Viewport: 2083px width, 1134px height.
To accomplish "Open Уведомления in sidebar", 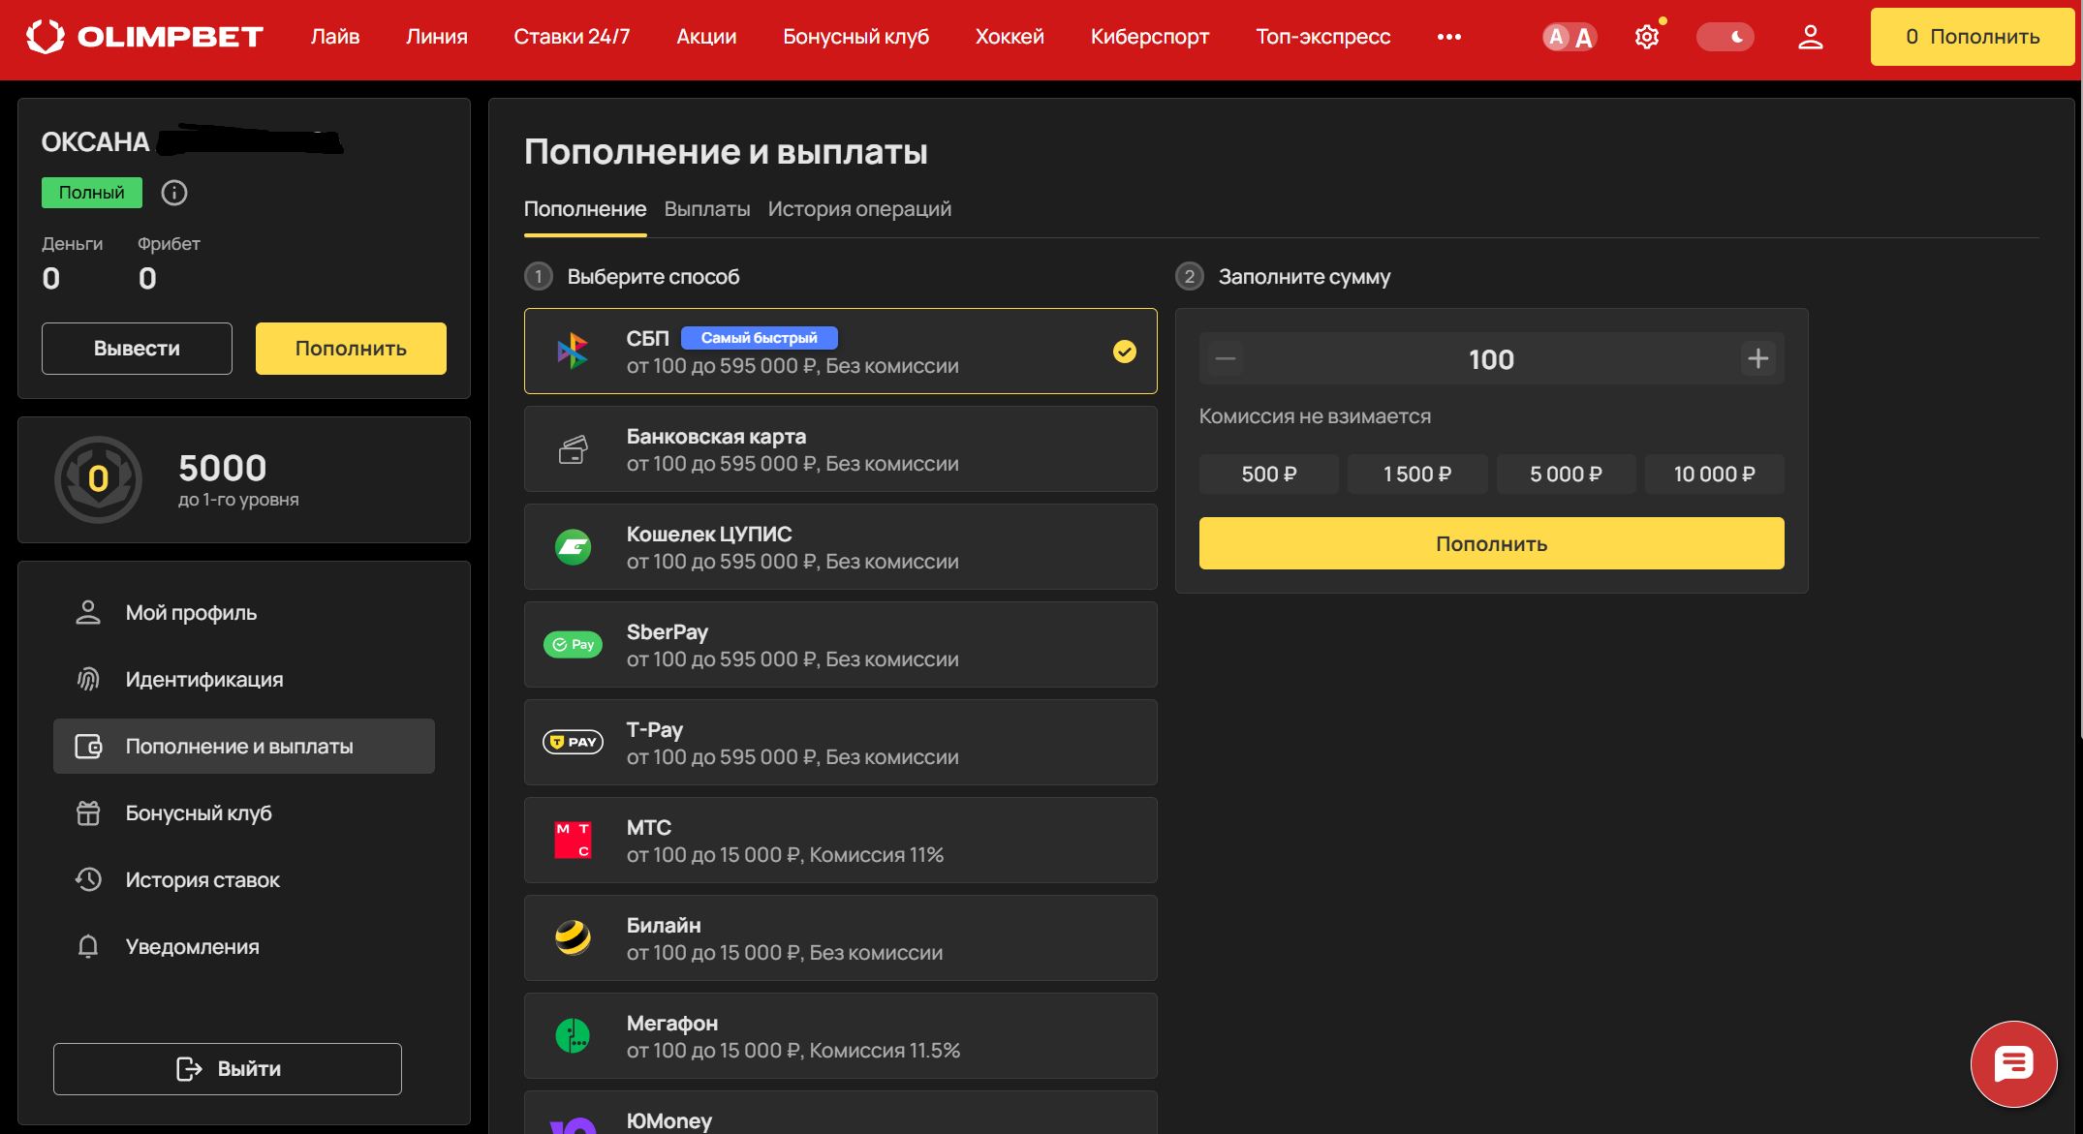I will click(244, 947).
